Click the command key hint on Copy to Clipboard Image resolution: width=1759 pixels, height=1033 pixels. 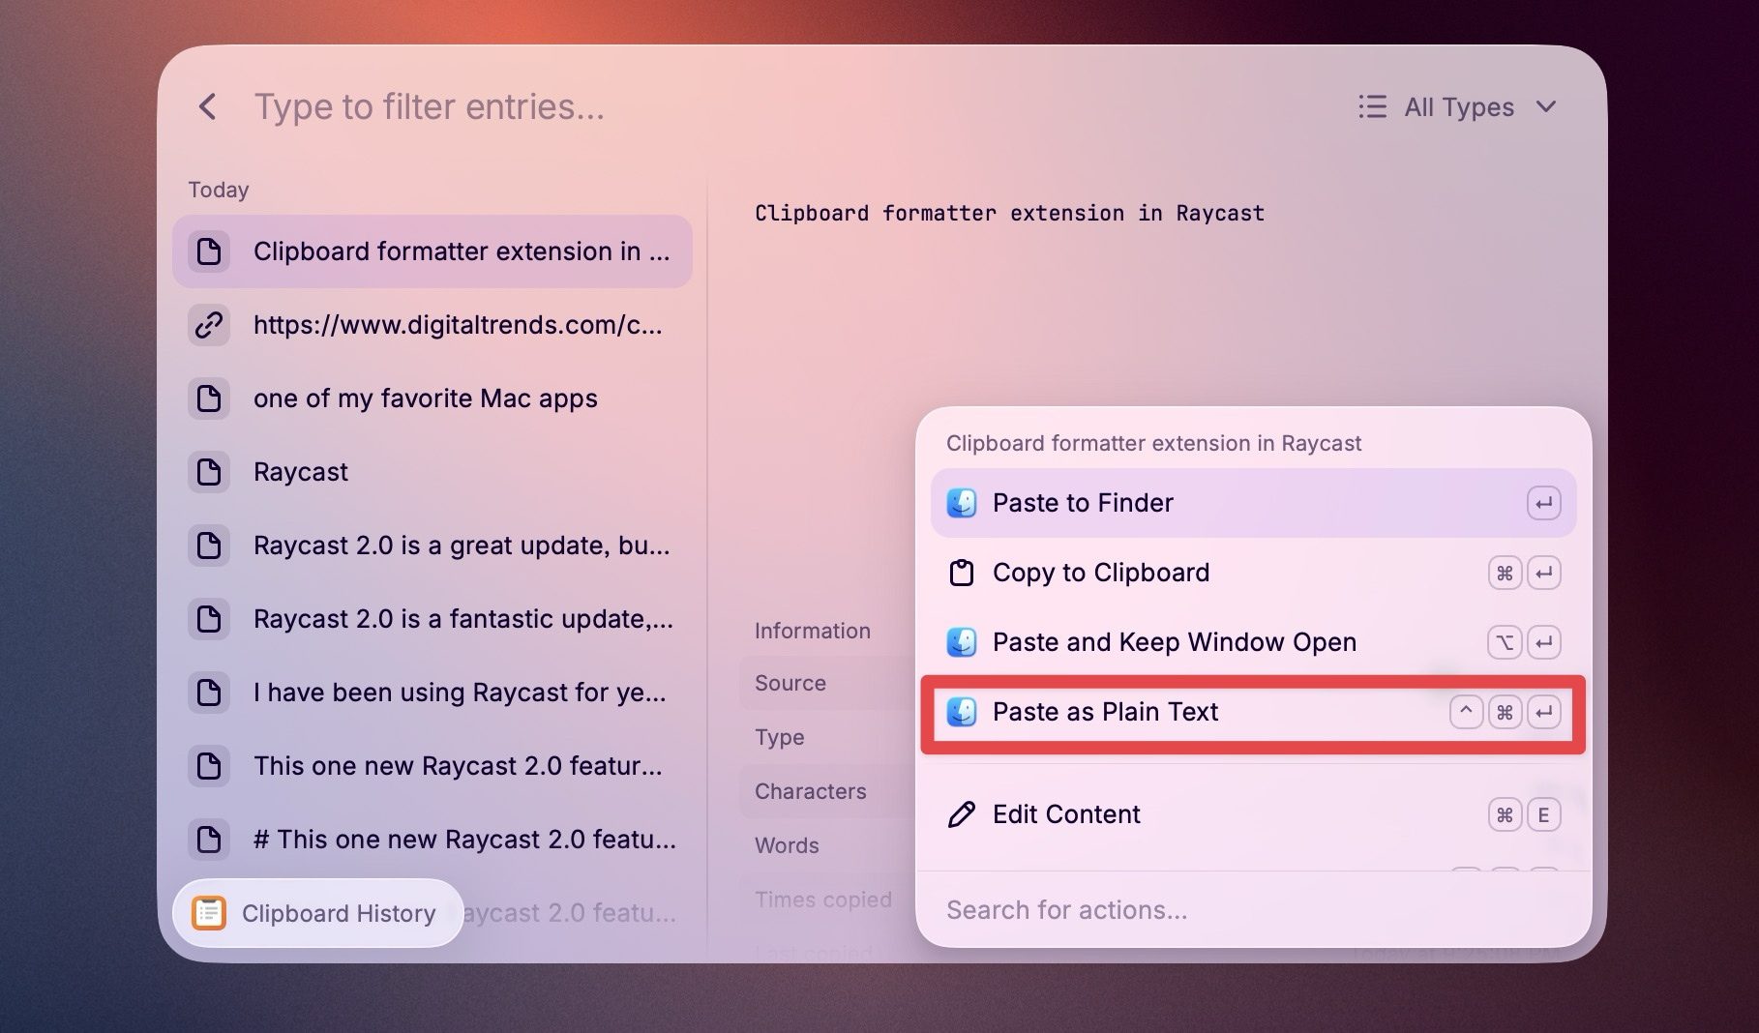(1505, 573)
